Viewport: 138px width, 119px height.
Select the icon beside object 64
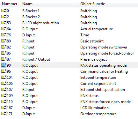pos(4,29)
